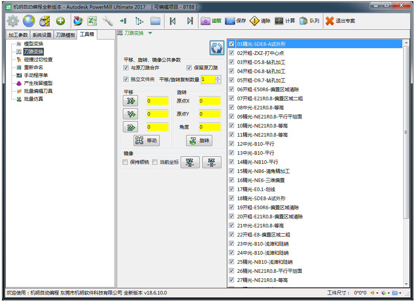
Task: Uncheck toolpath 17精光-E0.1-划线
Action: (231, 189)
